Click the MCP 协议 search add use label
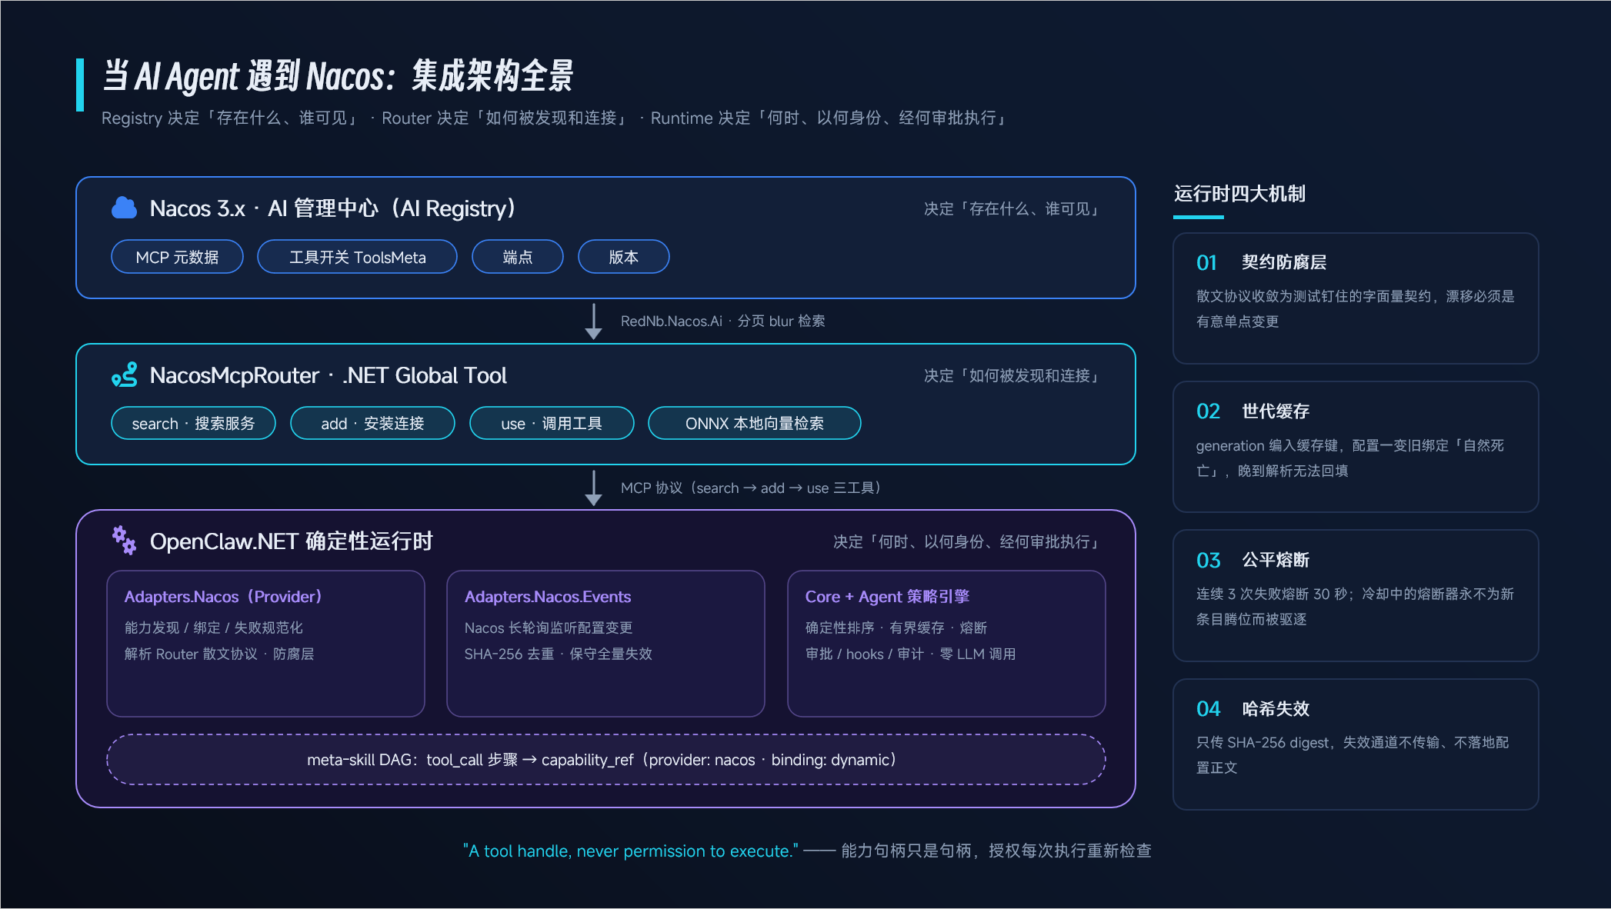 [x=751, y=488]
